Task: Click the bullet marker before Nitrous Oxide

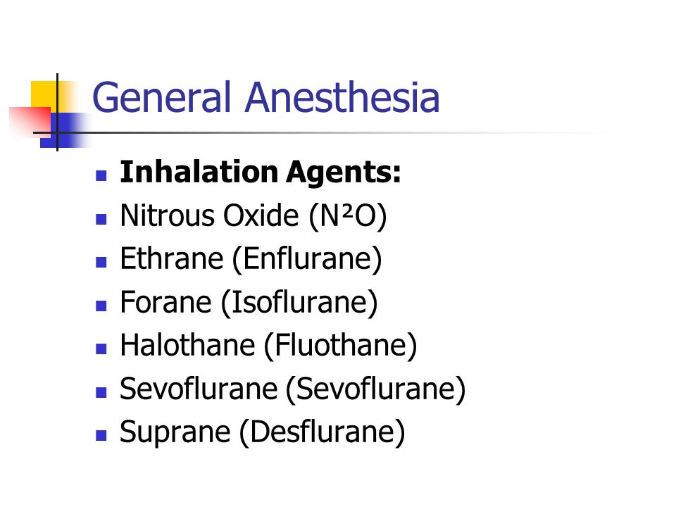Action: tap(101, 219)
